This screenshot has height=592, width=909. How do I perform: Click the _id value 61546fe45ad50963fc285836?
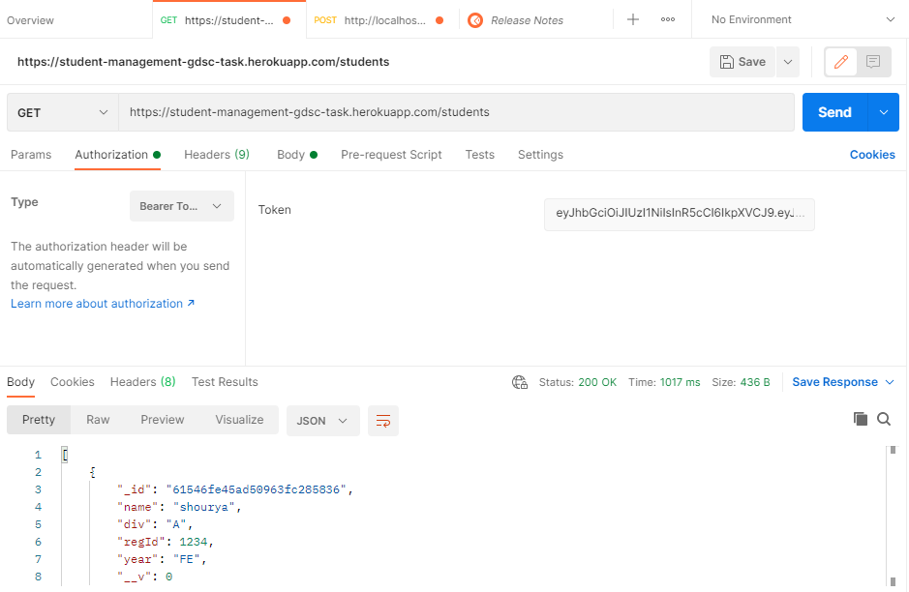pyautogui.click(x=256, y=489)
